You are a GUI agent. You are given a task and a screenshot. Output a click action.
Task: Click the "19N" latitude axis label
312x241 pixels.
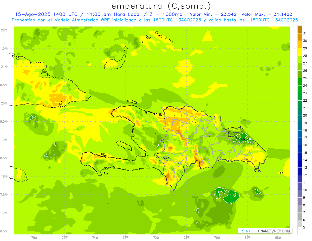click(4, 140)
